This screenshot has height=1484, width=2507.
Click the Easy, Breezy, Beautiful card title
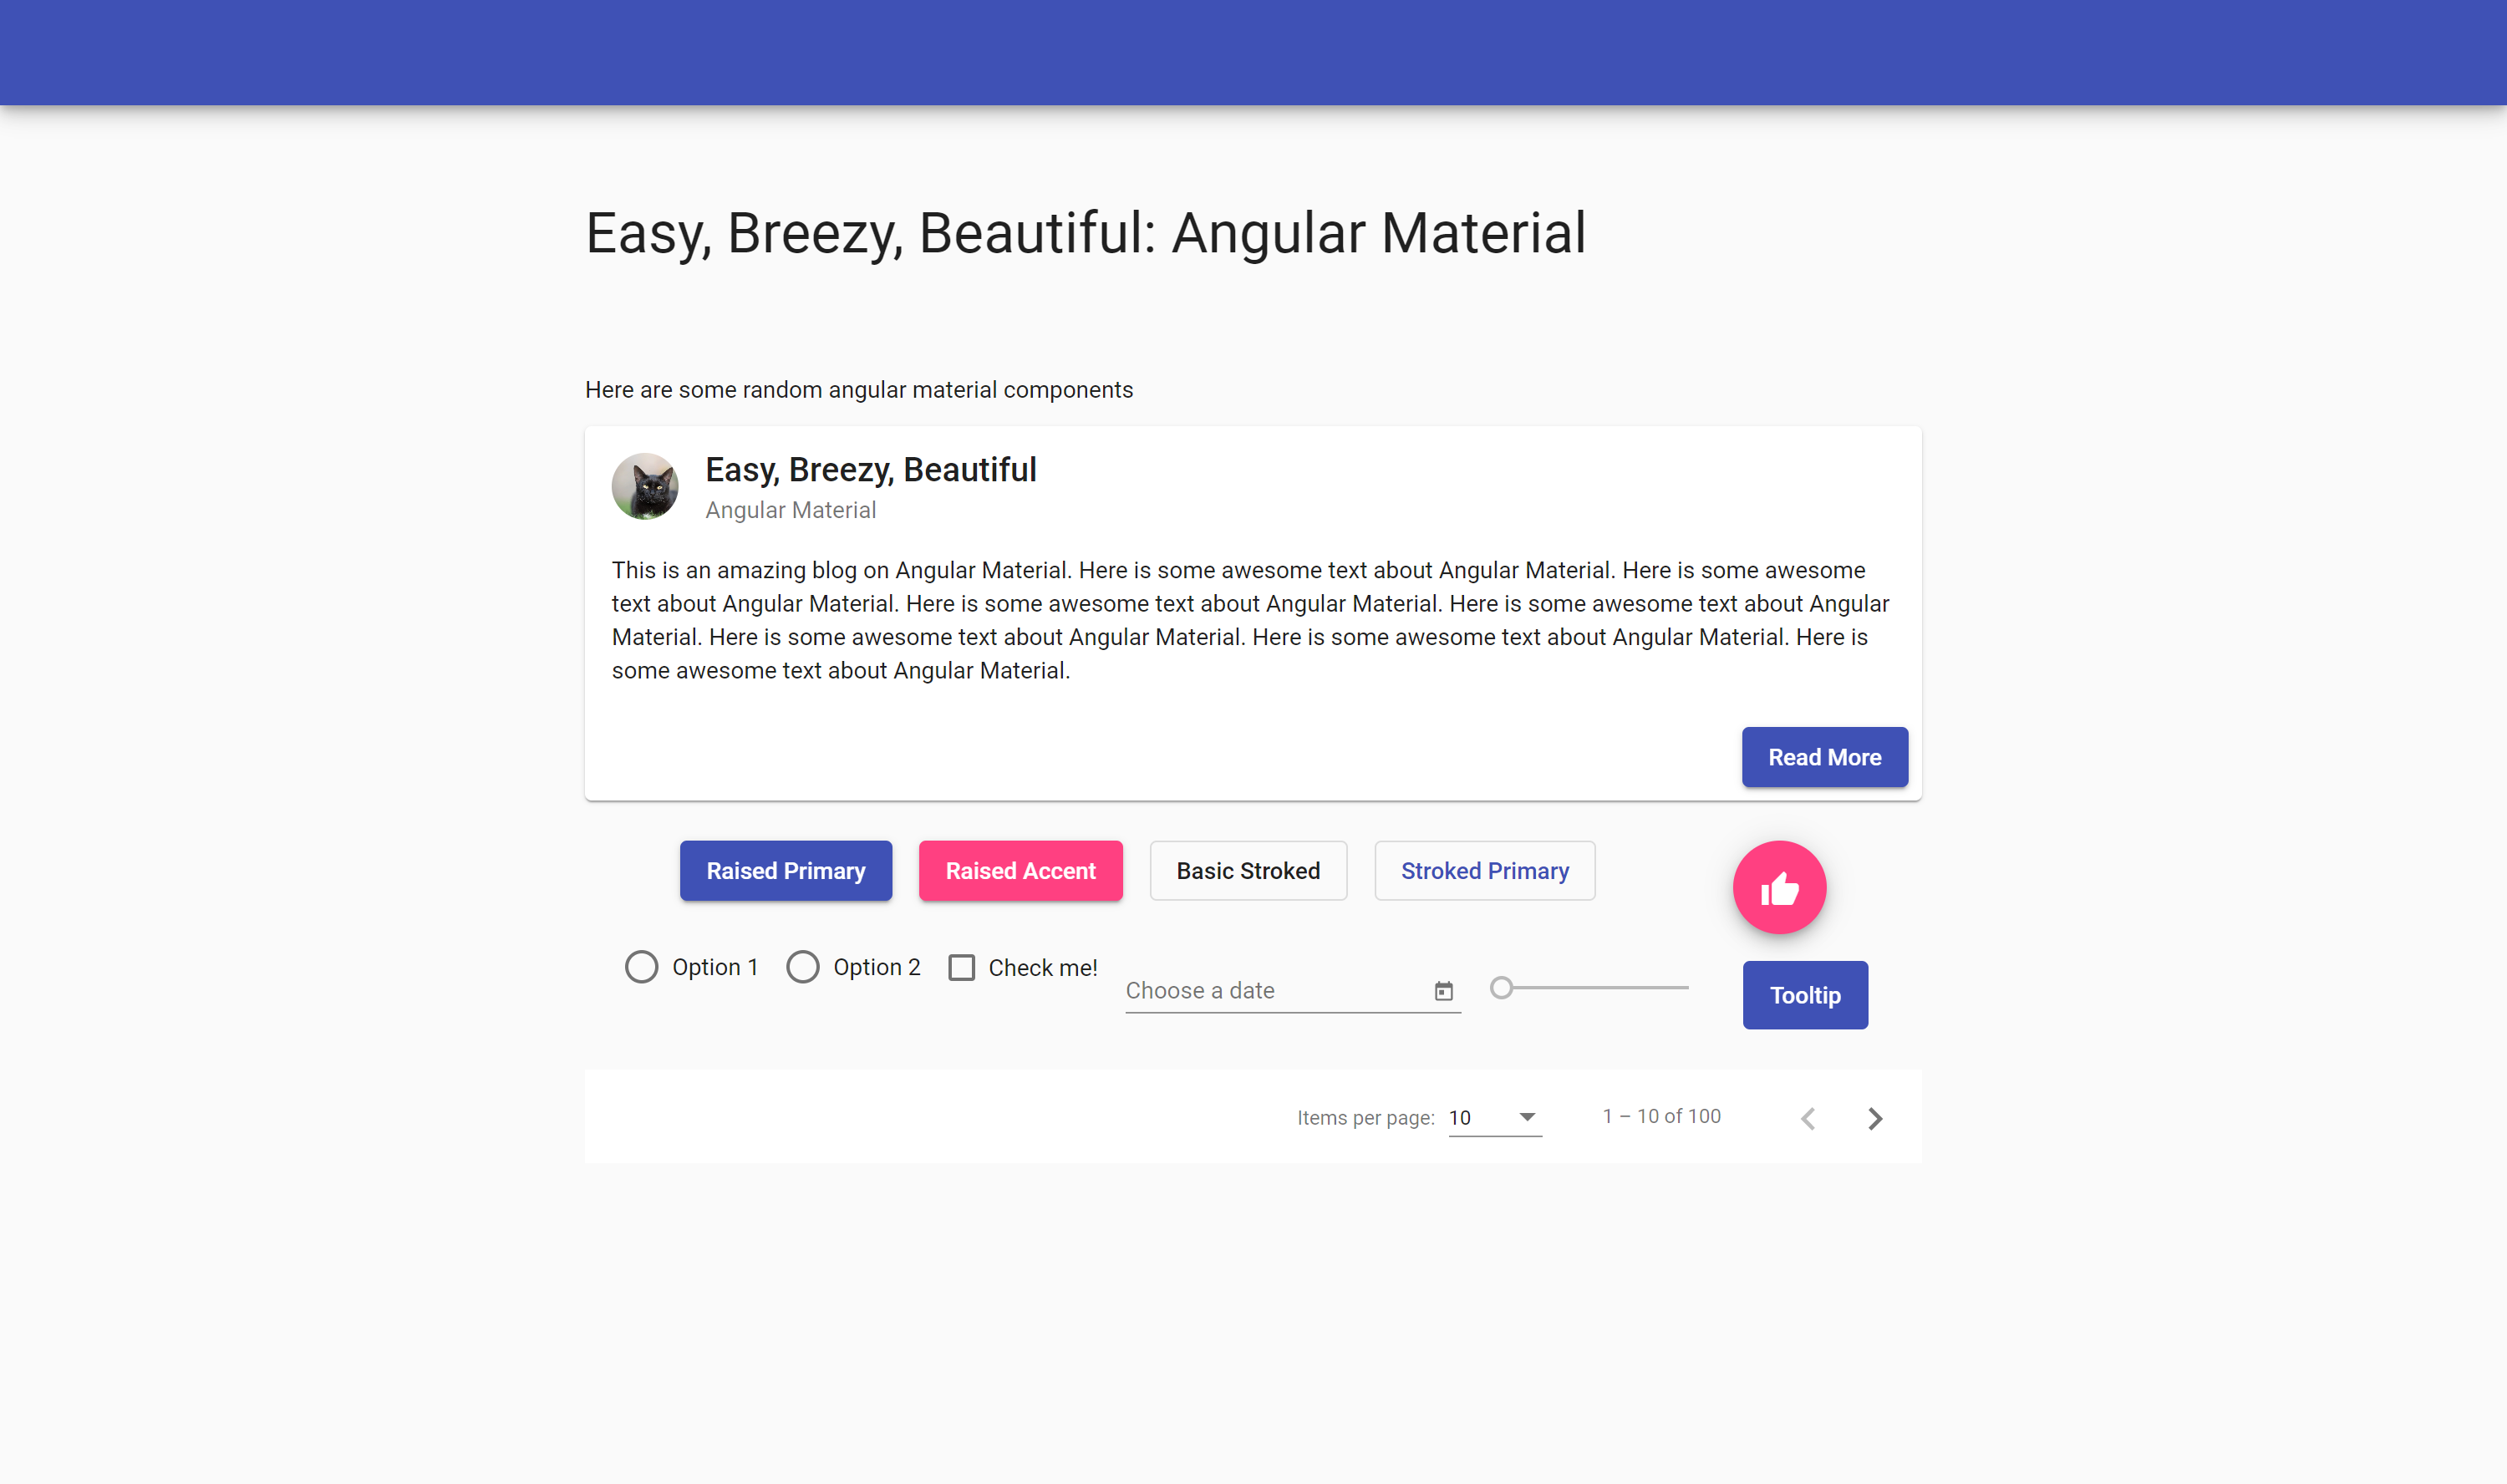[869, 470]
